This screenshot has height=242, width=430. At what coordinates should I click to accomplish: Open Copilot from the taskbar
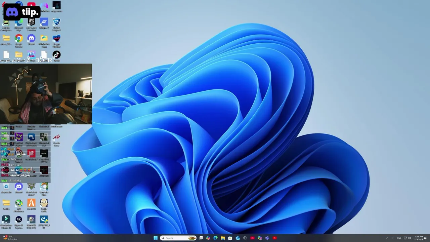click(208, 238)
